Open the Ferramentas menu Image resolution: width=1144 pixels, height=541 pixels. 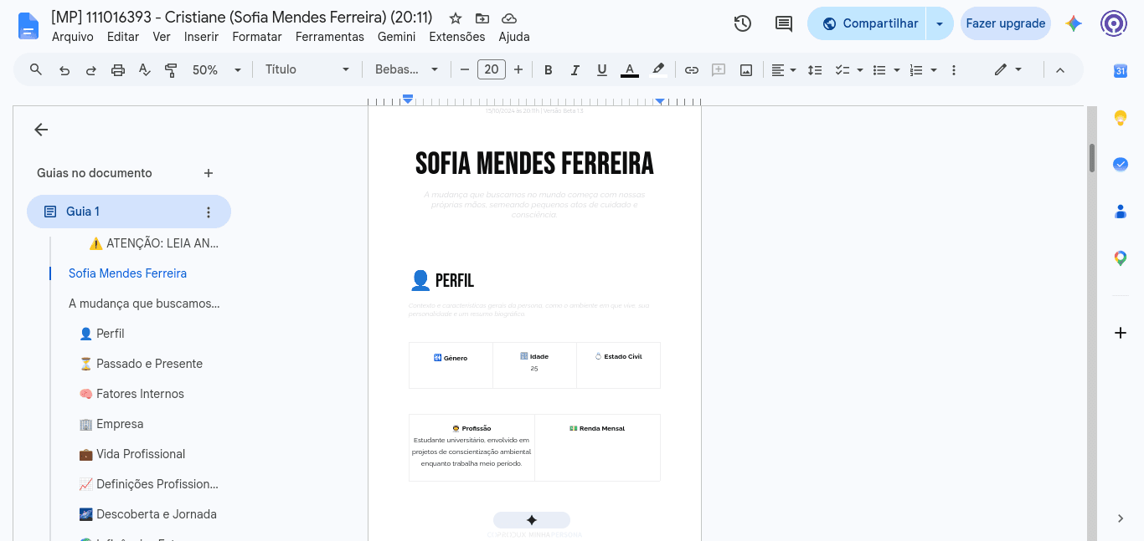(330, 37)
